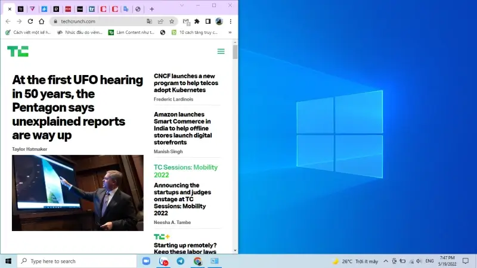Show hidden system tray icons
477x268 pixels.
coord(386,261)
